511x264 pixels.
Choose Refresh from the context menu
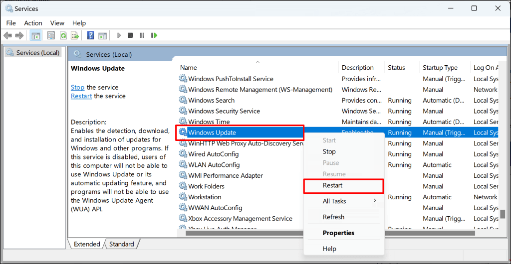pos(344,217)
